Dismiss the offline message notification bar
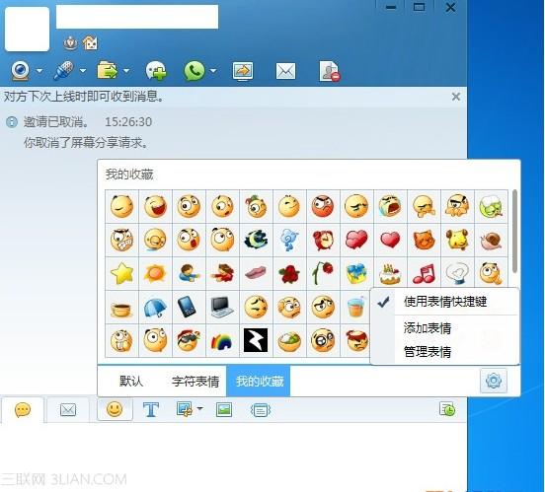Viewport: 545px width, 492px height. point(456,97)
